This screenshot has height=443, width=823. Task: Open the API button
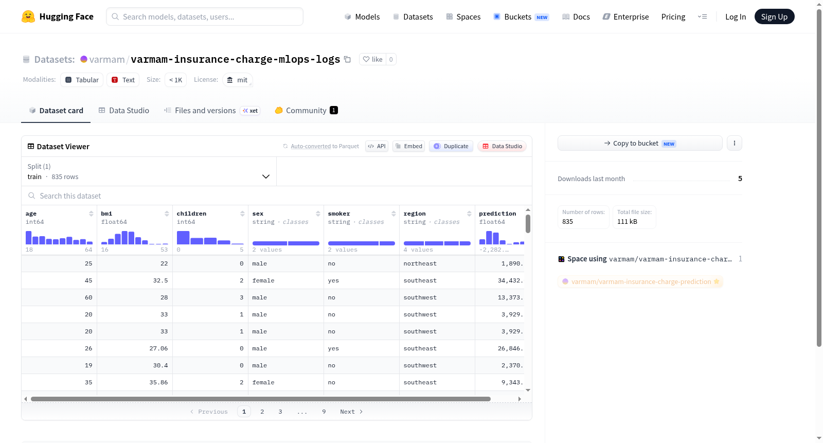(377, 146)
